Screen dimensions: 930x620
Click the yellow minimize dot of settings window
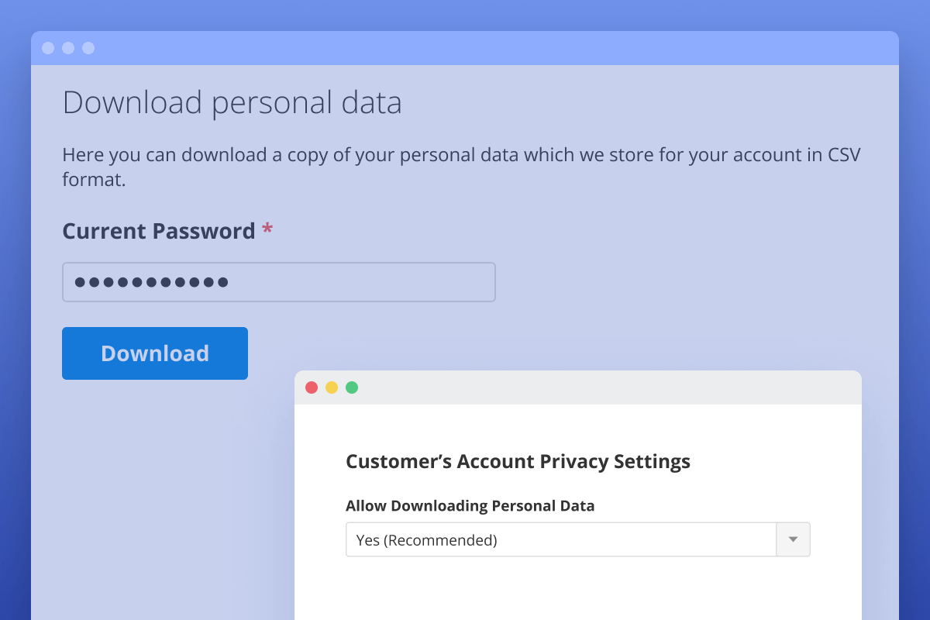coord(332,387)
